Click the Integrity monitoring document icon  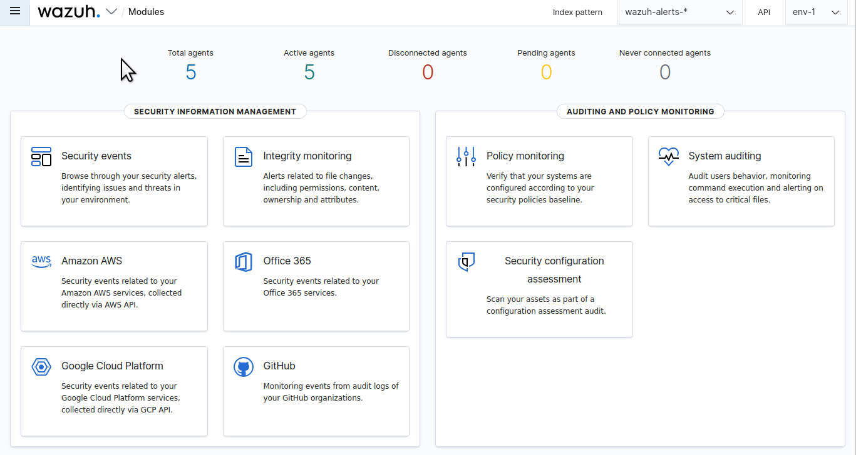tap(243, 157)
